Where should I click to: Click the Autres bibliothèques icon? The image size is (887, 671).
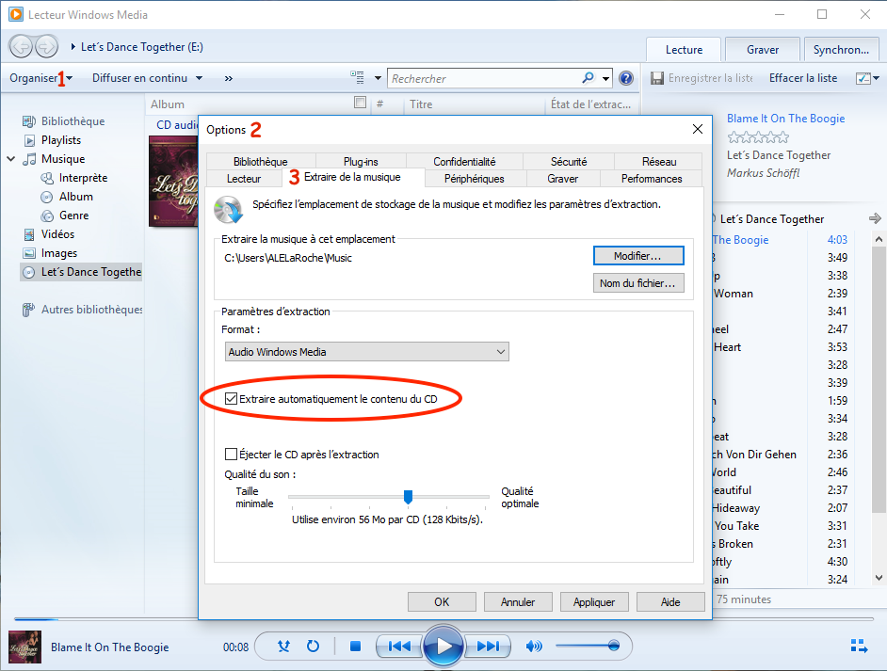[28, 310]
